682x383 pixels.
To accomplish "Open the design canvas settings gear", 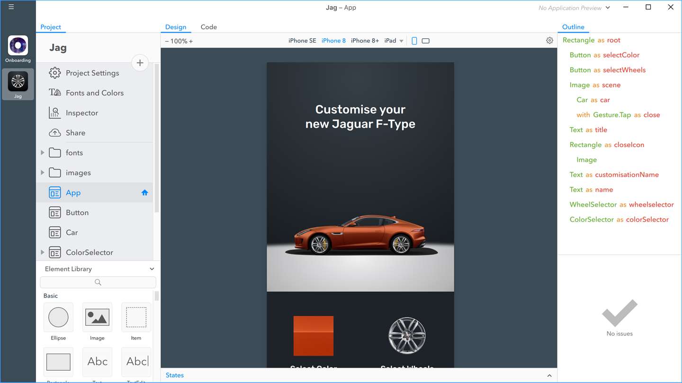I will [x=549, y=41].
